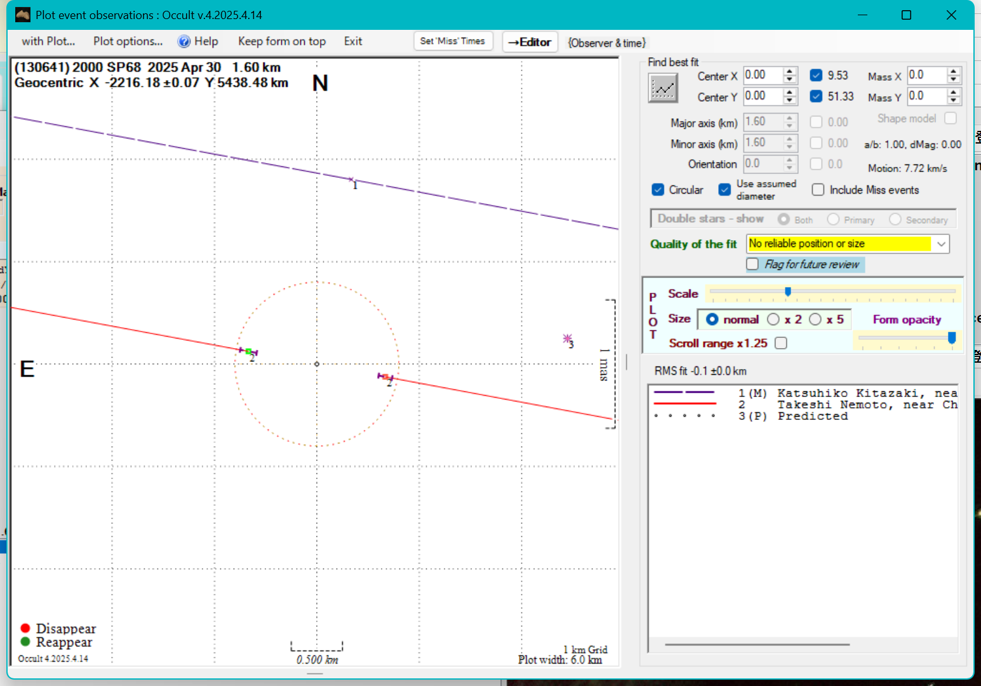981x686 pixels.
Task: Adjust the Form opacity slider handle
Action: click(951, 338)
